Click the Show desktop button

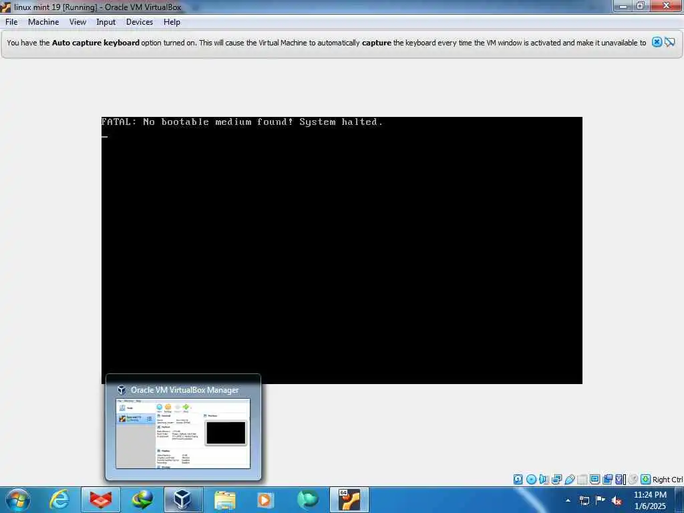click(x=679, y=500)
